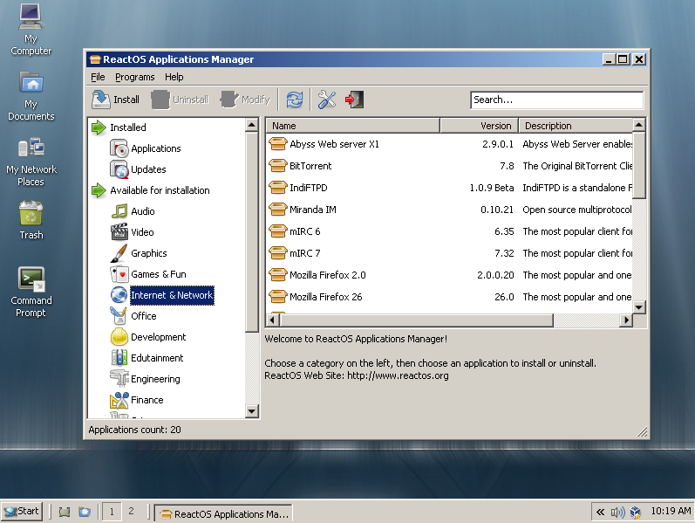Open My Computer desktop icon

pyautogui.click(x=31, y=30)
